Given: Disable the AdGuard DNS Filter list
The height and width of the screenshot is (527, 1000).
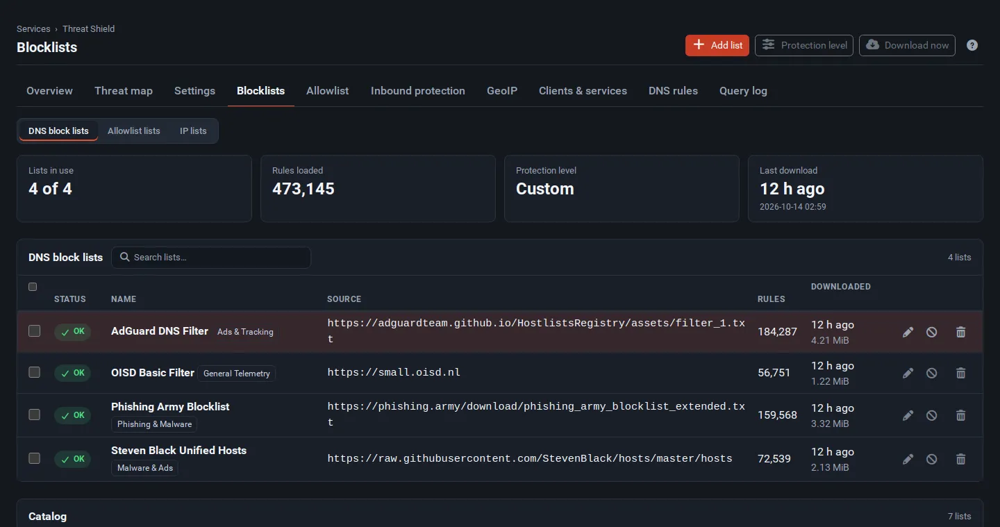Looking at the screenshot, I should [932, 333].
